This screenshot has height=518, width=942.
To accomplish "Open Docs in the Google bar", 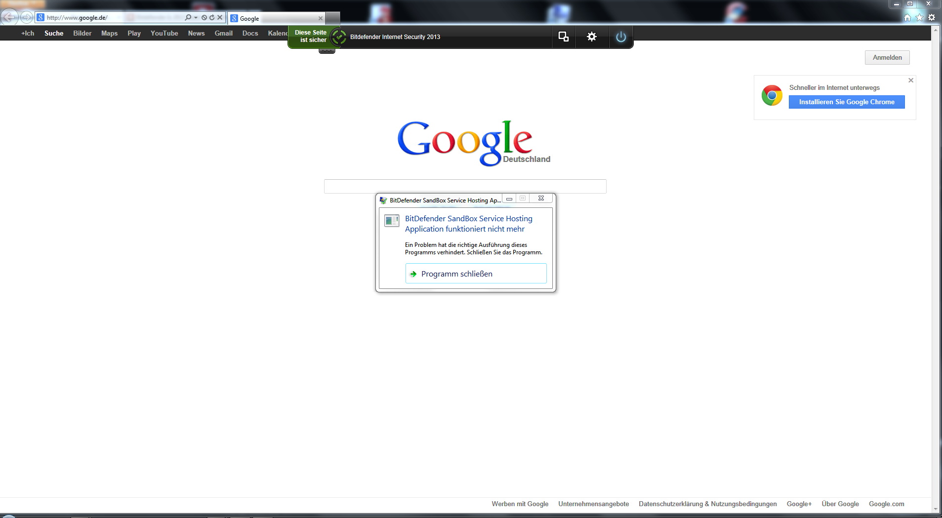I will pyautogui.click(x=250, y=33).
